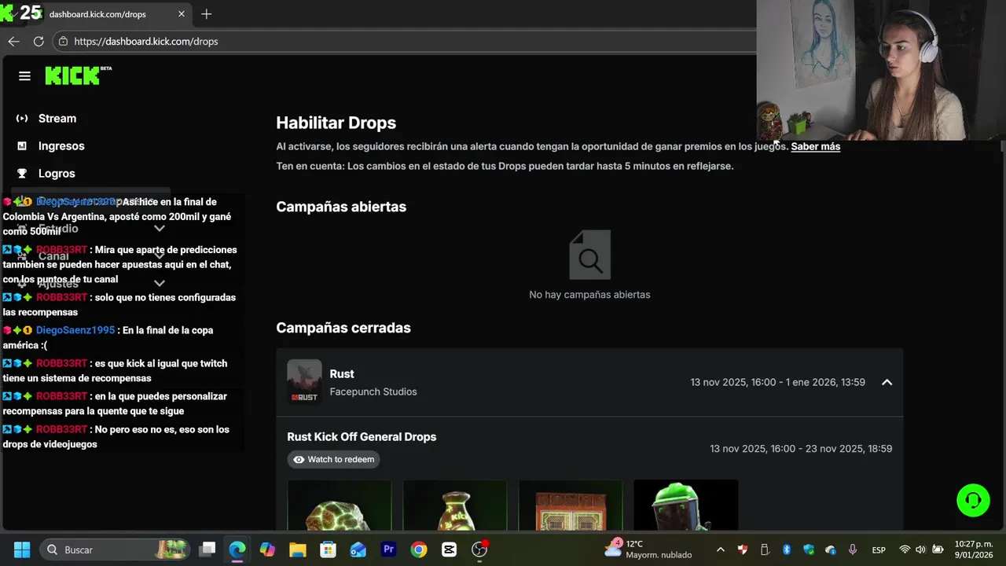Open Google Chrome from taskbar
The width and height of the screenshot is (1006, 566).
pyautogui.click(x=419, y=549)
